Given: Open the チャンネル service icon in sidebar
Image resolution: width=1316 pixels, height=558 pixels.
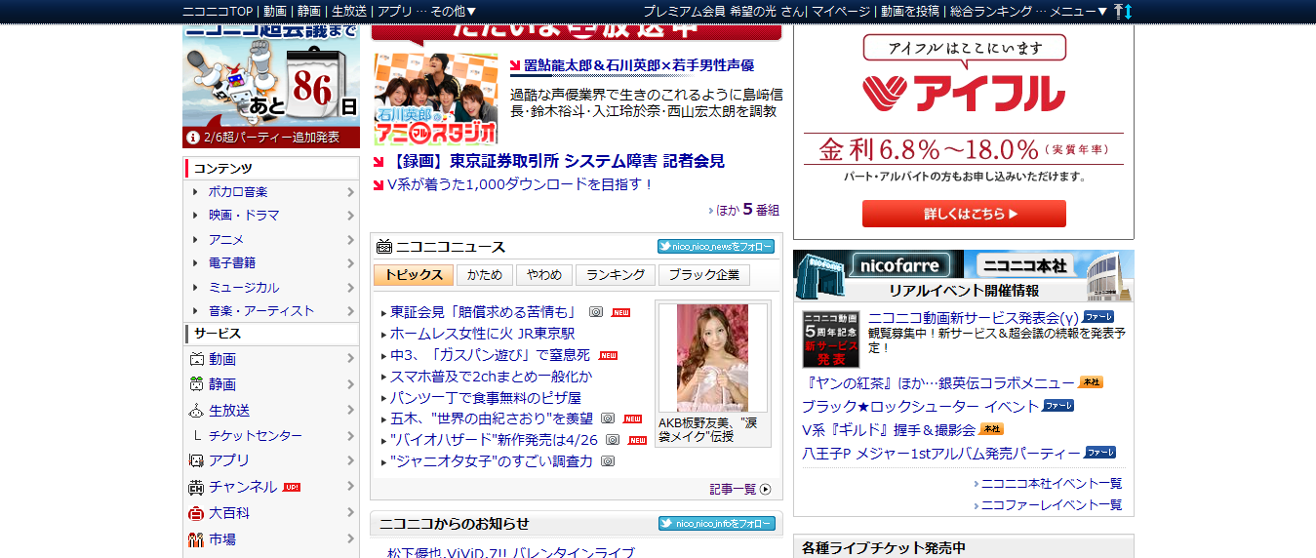Looking at the screenshot, I should coord(195,487).
